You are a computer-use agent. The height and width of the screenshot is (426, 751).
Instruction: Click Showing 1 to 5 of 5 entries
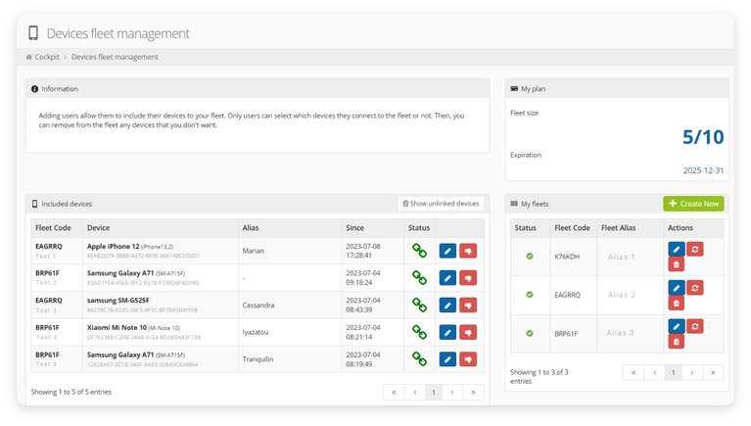[71, 392]
